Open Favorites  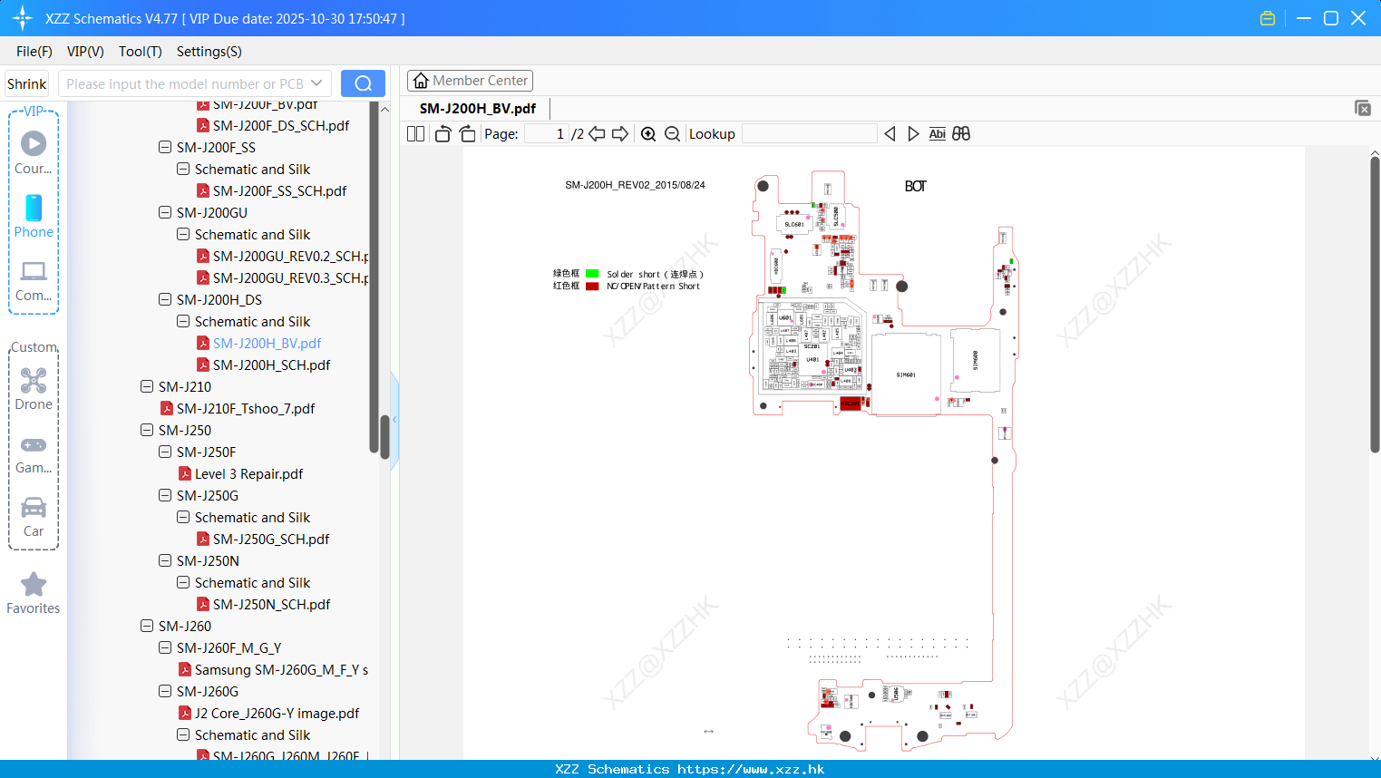click(34, 593)
